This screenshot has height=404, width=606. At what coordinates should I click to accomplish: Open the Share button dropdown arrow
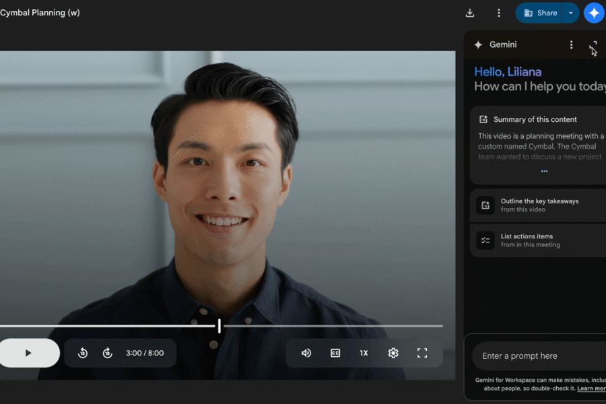point(571,12)
